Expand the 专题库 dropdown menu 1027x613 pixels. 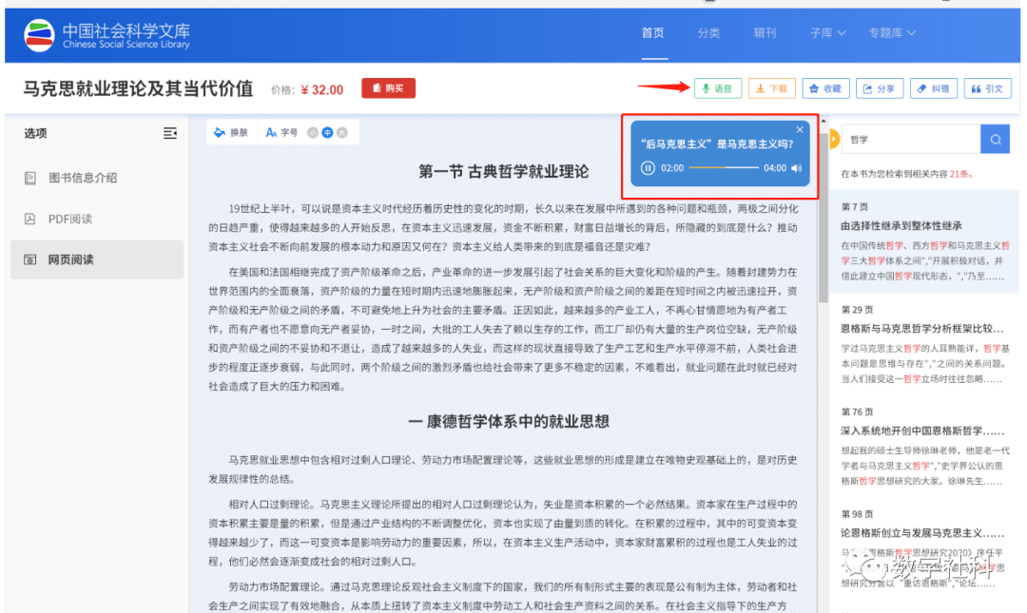click(x=891, y=33)
